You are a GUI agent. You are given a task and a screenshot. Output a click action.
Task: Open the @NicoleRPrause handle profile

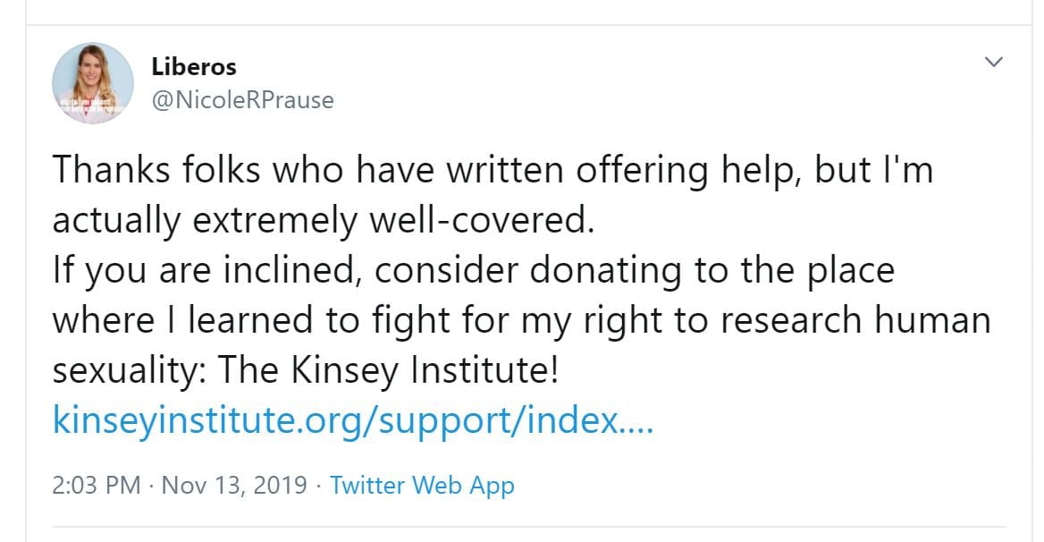coord(242,99)
